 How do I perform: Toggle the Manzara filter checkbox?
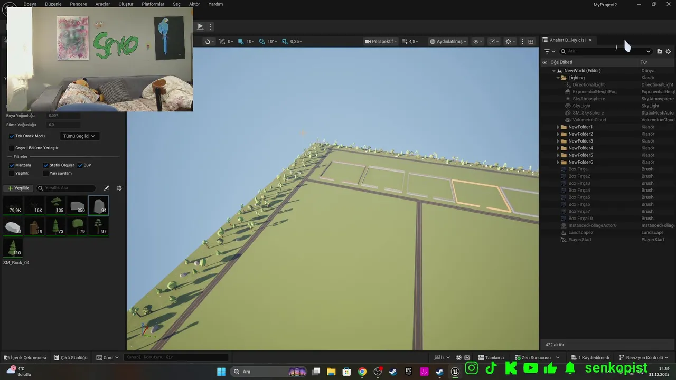point(12,165)
